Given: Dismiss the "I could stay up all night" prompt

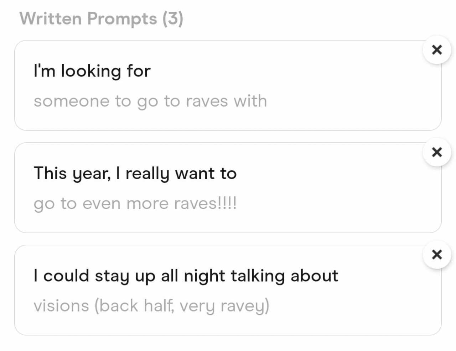Looking at the screenshot, I should (437, 255).
